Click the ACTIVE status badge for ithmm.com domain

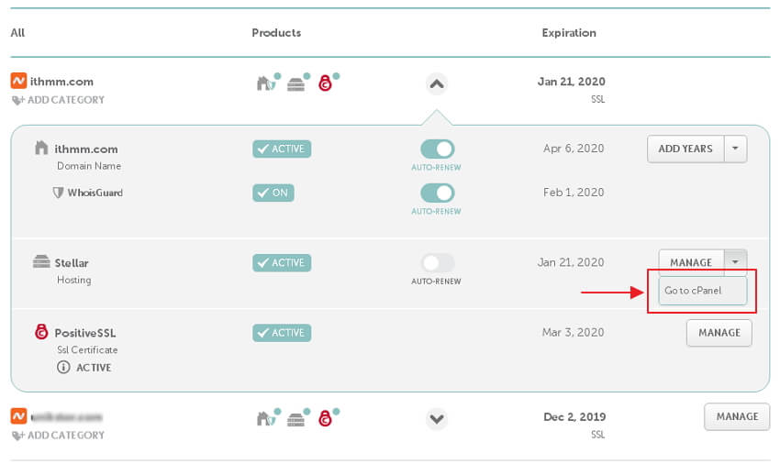[282, 149]
